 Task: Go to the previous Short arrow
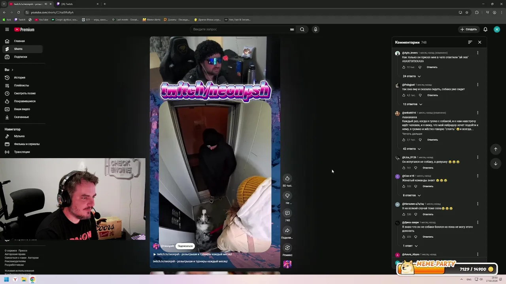click(496, 149)
